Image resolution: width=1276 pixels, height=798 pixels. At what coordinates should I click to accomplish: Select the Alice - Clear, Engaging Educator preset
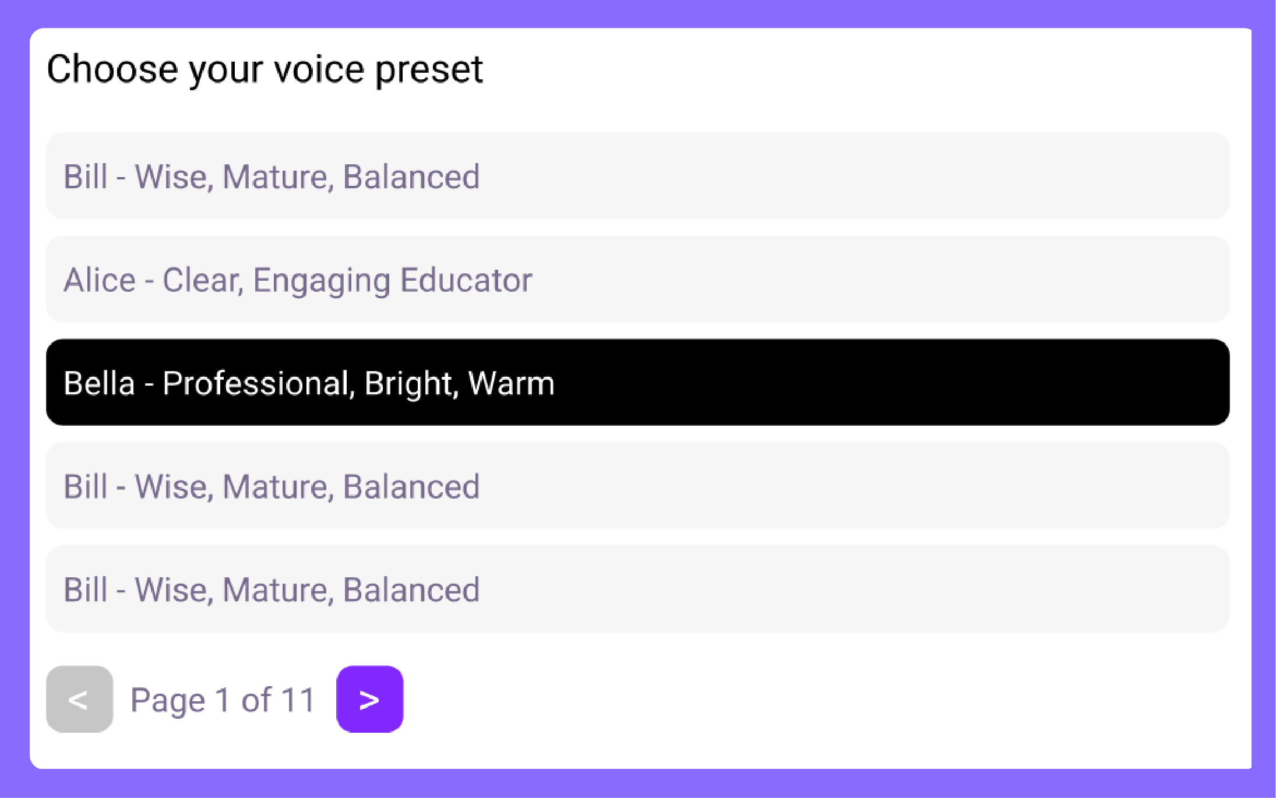[637, 280]
